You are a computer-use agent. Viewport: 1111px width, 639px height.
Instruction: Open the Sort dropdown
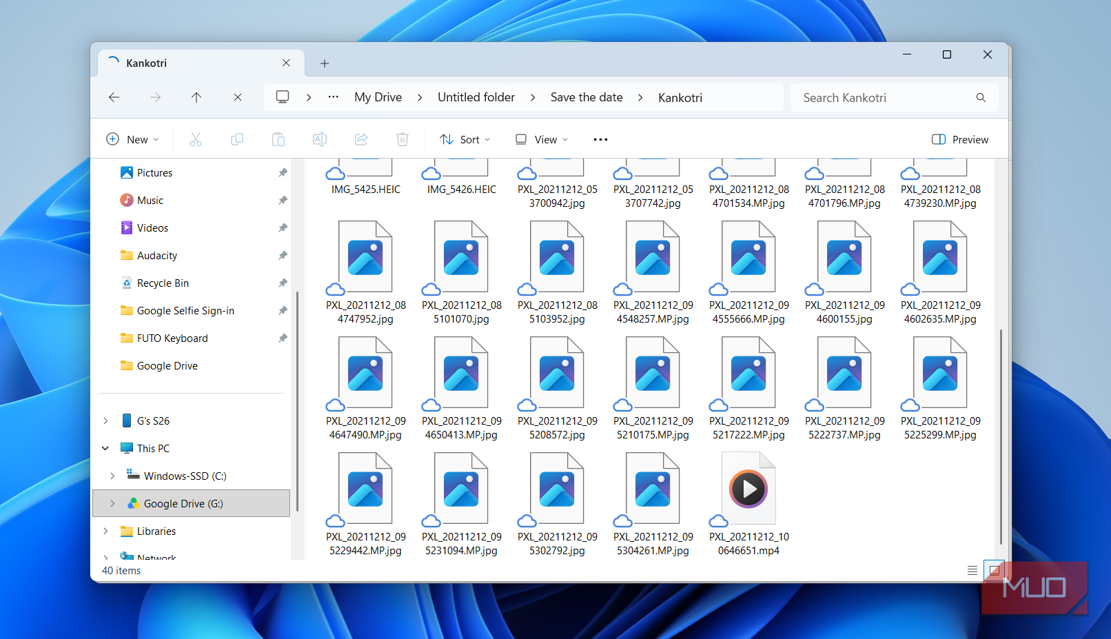point(465,139)
